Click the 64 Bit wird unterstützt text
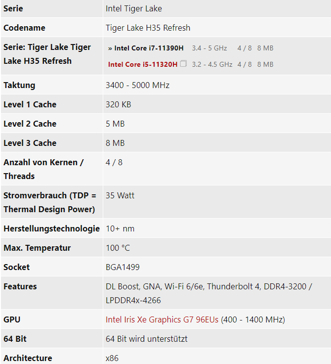Image resolution: width=331 pixels, height=364 pixels. click(x=146, y=339)
